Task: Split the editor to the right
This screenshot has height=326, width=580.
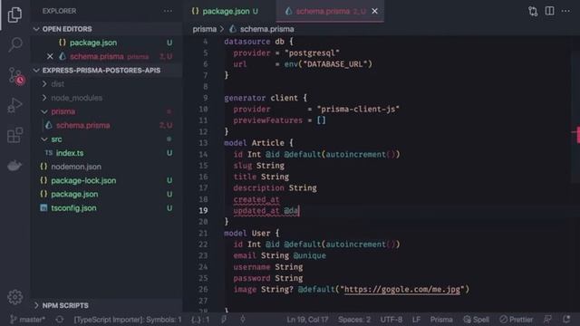Action: (550, 11)
